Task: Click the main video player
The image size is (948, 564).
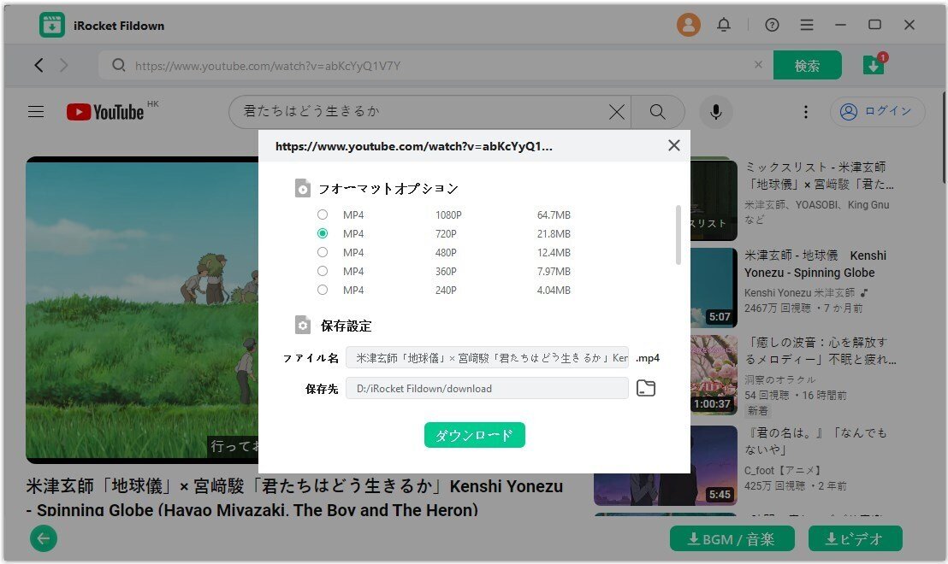Action: [x=142, y=310]
